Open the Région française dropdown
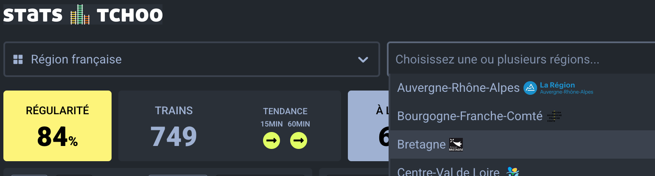The height and width of the screenshot is (176, 655). point(191,59)
